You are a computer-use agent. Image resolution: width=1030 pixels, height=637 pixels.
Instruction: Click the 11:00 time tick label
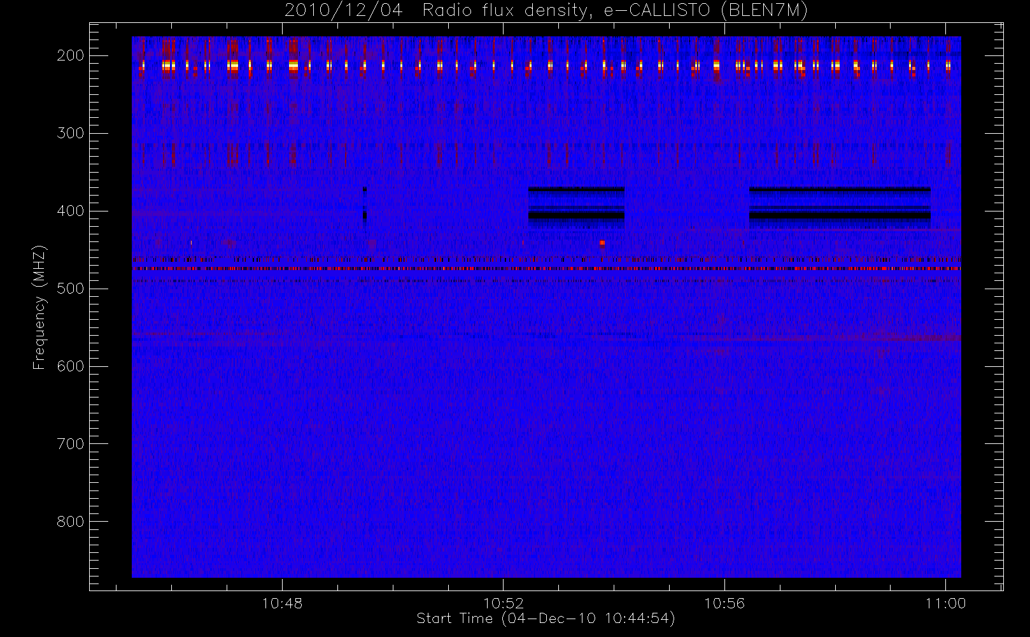[x=946, y=603]
